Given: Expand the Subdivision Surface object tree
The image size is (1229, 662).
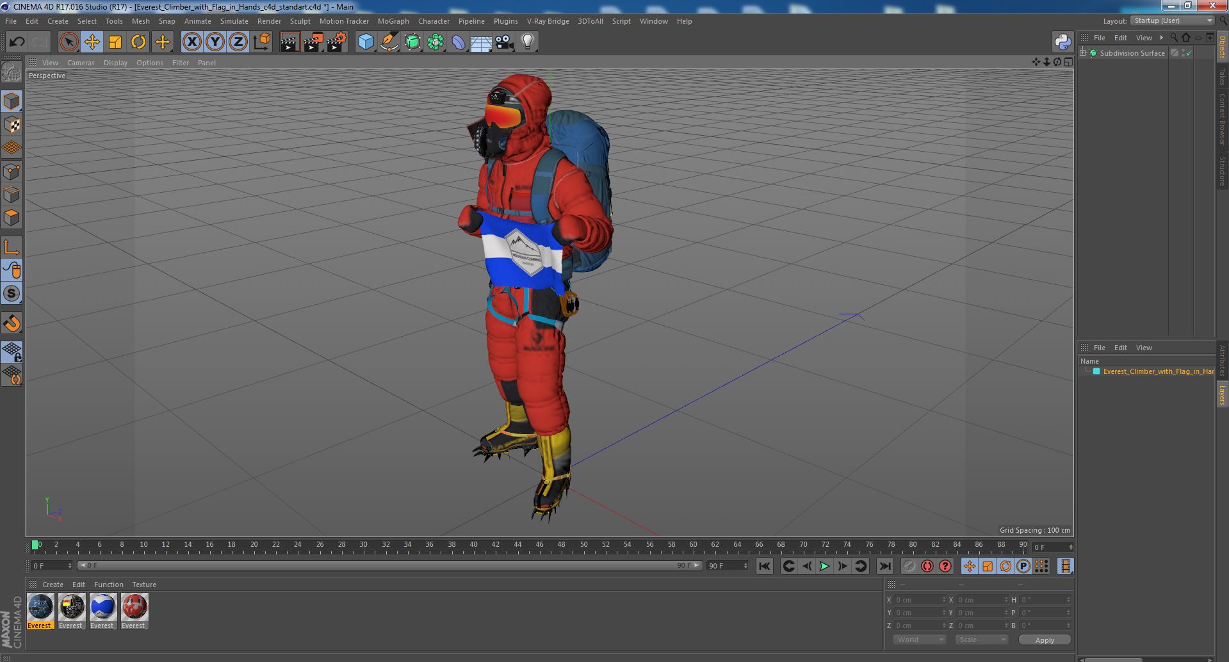Looking at the screenshot, I should coord(1083,53).
